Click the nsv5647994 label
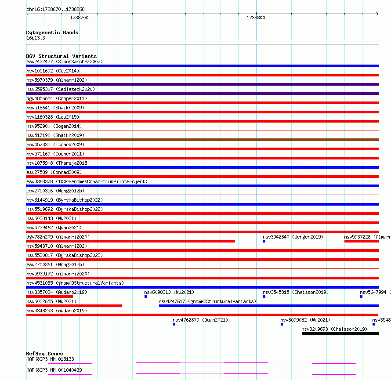This screenshot has width=391, height=380. [375, 292]
